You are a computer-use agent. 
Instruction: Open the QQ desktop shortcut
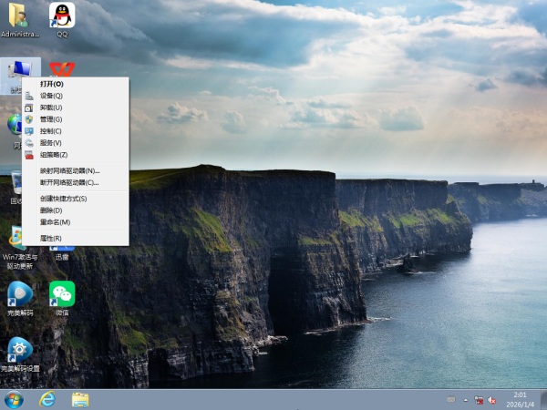pyautogui.click(x=62, y=16)
